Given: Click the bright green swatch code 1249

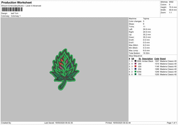Looking at the screenshot, I should point(136,72).
